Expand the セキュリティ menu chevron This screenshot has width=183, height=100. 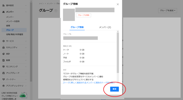pos(26,47)
